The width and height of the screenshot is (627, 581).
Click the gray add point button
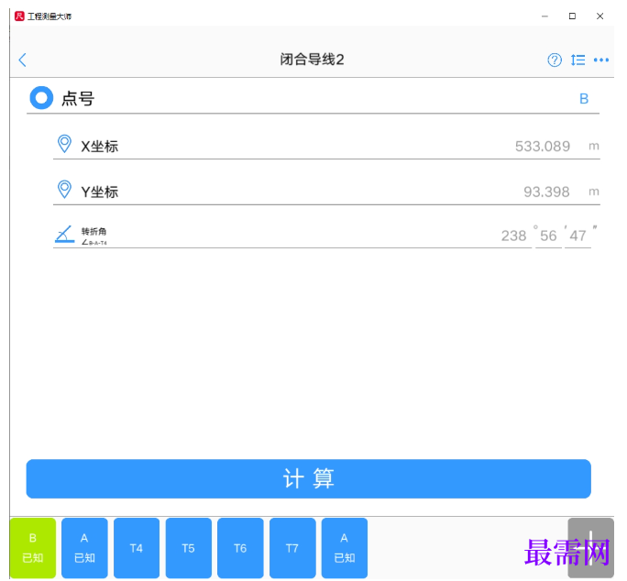click(x=590, y=548)
